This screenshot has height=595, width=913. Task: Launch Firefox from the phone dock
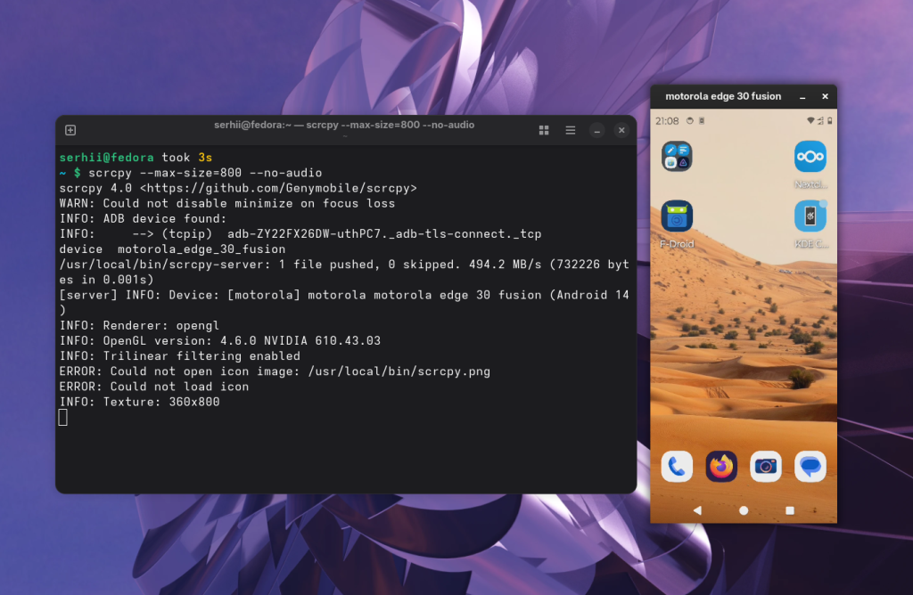721,467
